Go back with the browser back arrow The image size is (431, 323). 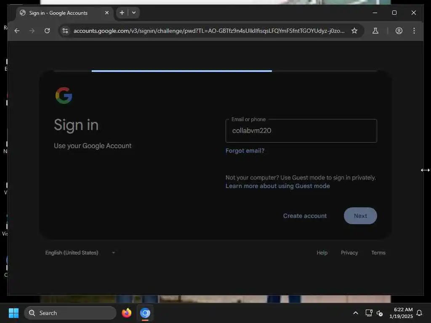tap(17, 31)
